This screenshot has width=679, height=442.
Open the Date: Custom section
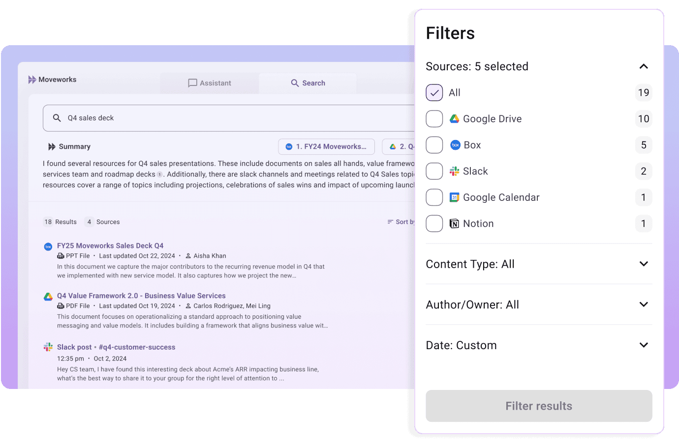tap(644, 345)
